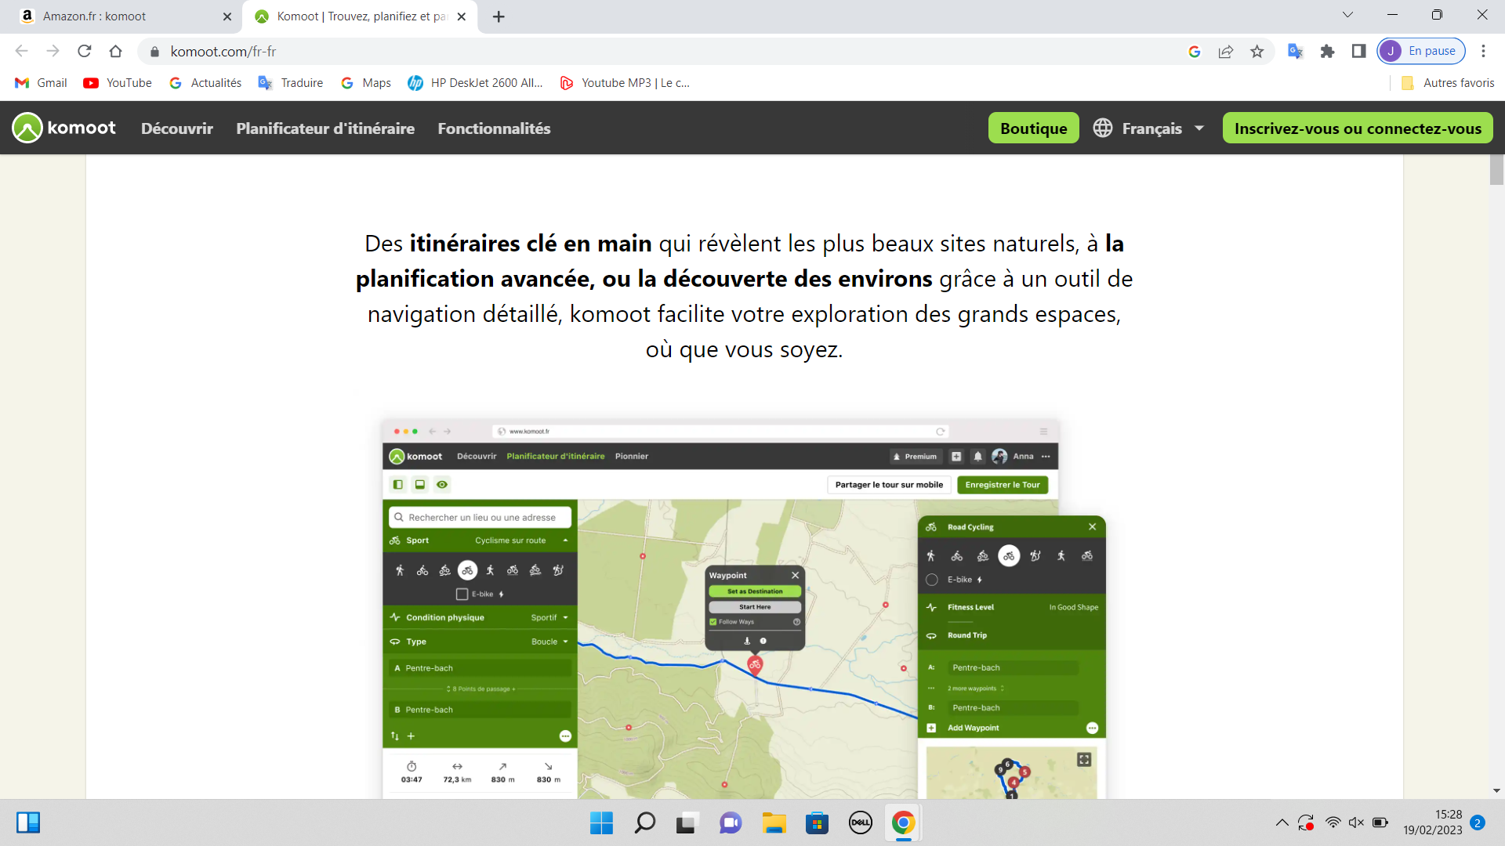Share this page via share icon
This screenshot has width=1505, height=846.
click(x=1226, y=52)
